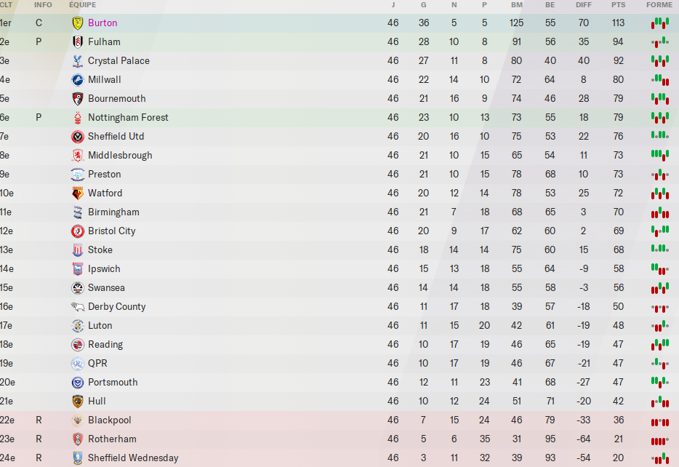The image size is (679, 467).
Task: Click the Fulham club badge
Action: pos(78,41)
